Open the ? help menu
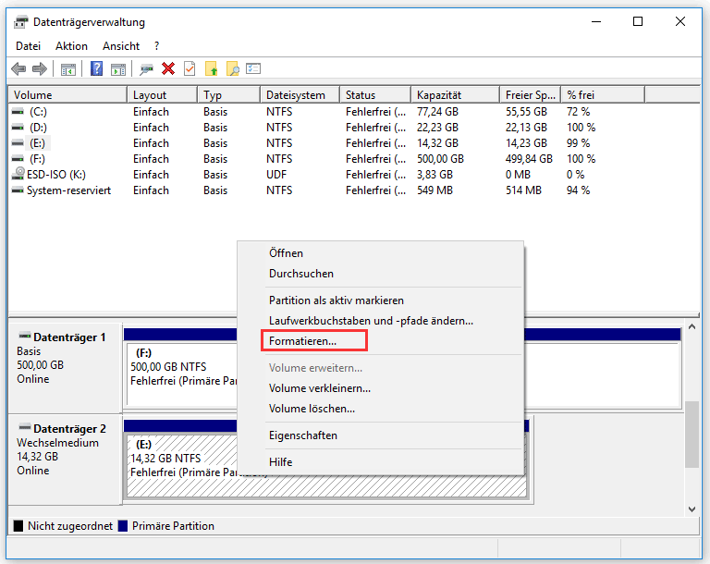This screenshot has width=710, height=564. [156, 46]
